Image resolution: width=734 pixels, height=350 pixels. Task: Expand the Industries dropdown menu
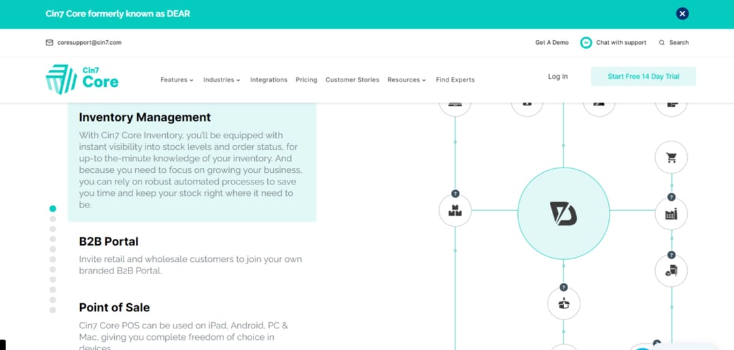pos(222,80)
